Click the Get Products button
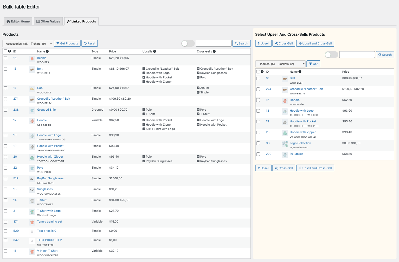Screen dimensions: 399x262 coord(67,43)
